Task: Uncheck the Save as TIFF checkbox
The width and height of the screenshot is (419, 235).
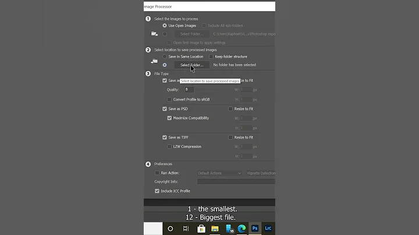Action: tap(165, 137)
